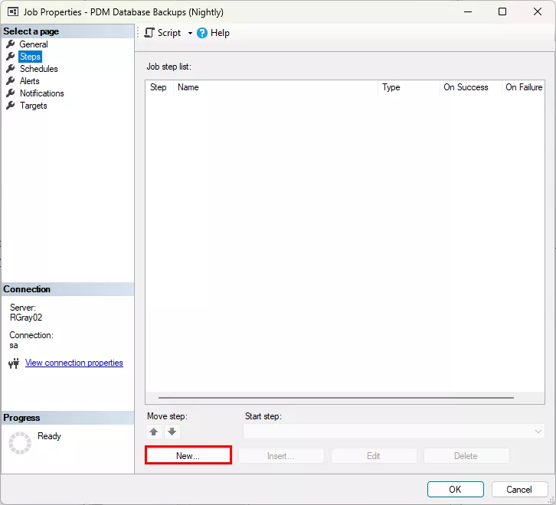Go to the Targets page
The height and width of the screenshot is (505, 556).
click(34, 106)
